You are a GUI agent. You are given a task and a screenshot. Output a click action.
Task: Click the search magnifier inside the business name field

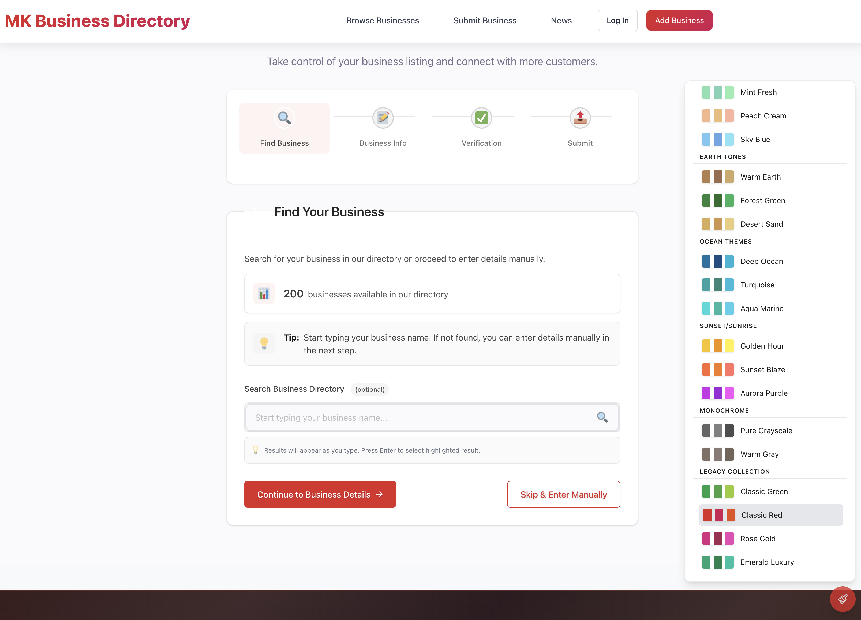coord(602,417)
